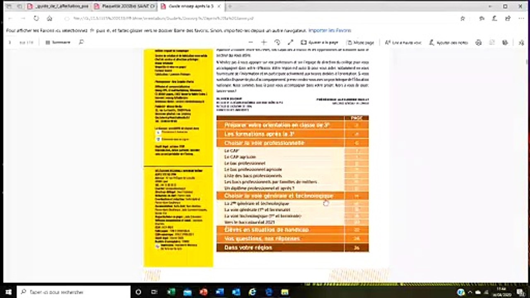Open Cortana circle on taskbar

(x=138, y=292)
